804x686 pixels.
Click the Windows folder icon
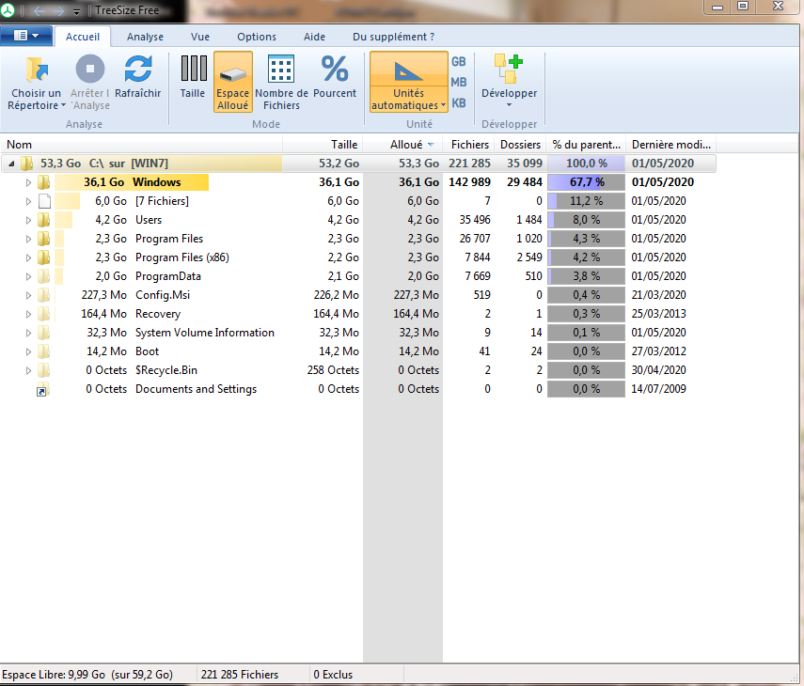44,182
